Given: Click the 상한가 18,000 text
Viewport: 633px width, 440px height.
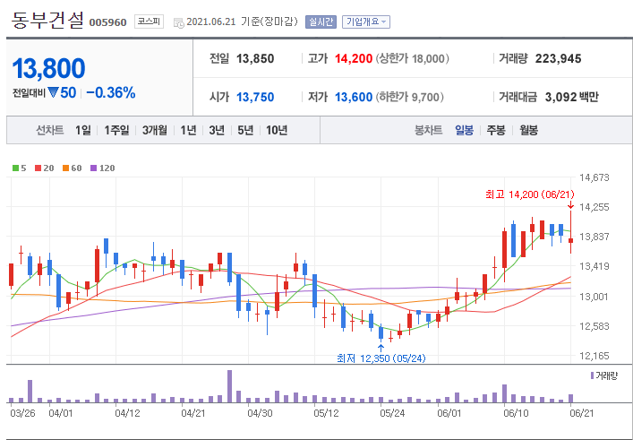Looking at the screenshot, I should [412, 58].
